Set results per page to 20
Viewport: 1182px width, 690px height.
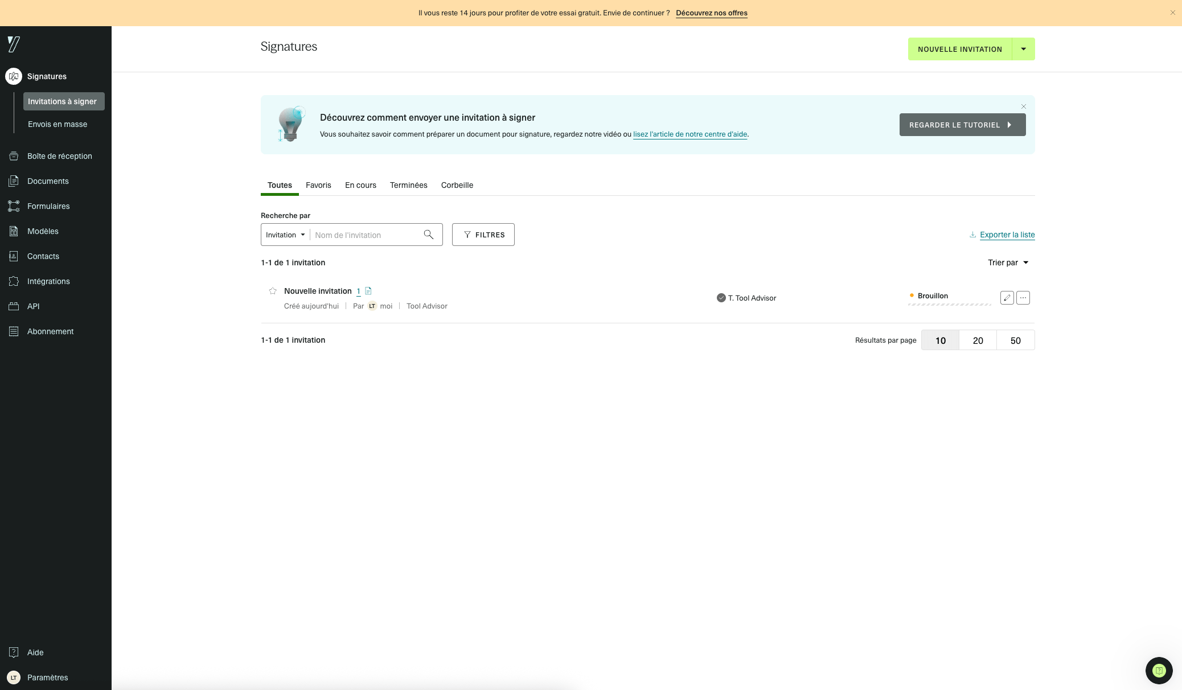pos(978,340)
